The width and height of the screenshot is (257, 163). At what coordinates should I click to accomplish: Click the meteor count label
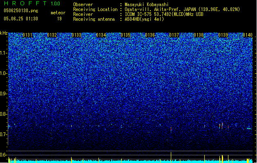click(58, 13)
